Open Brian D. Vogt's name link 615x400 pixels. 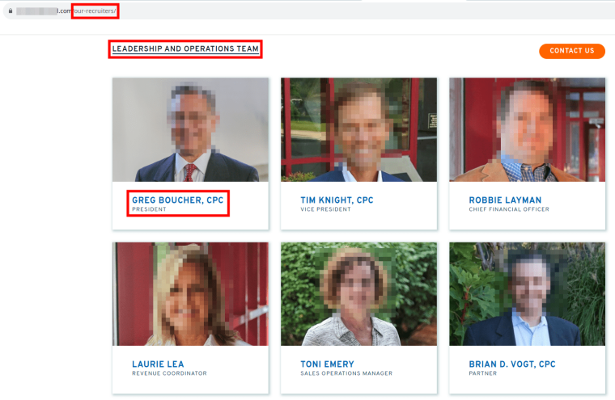click(512, 364)
